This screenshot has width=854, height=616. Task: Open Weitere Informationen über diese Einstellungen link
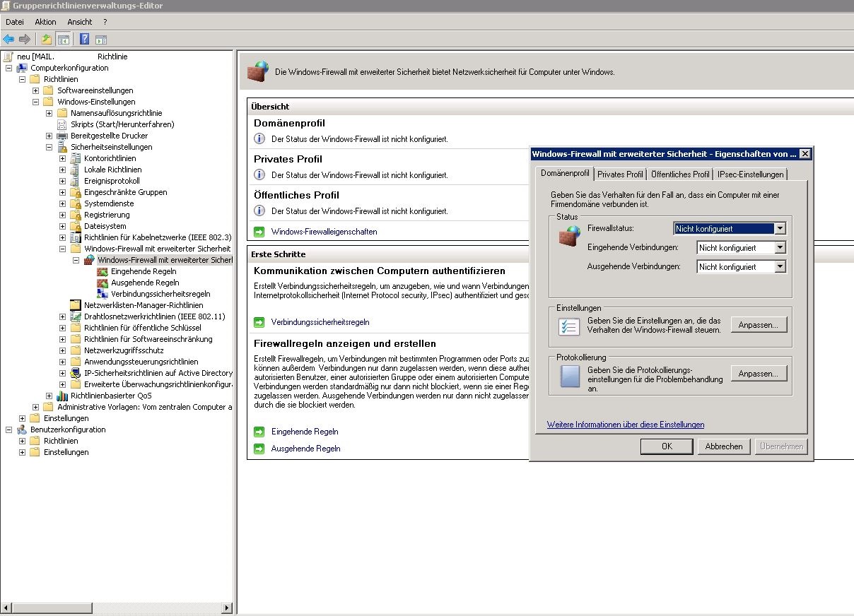[x=626, y=425]
